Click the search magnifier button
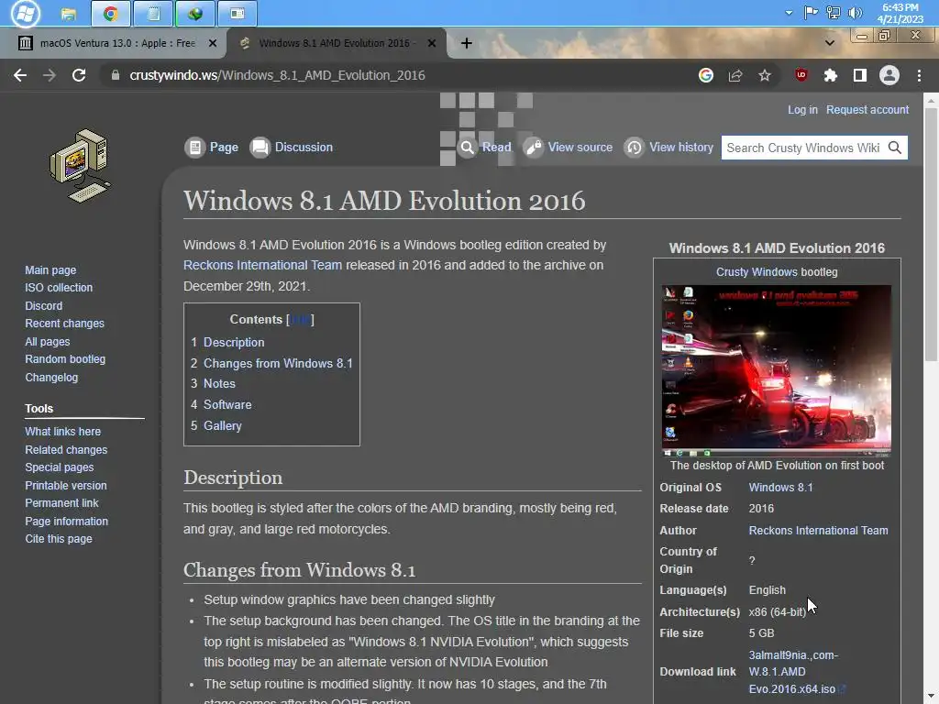The width and height of the screenshot is (939, 704). coord(895,148)
